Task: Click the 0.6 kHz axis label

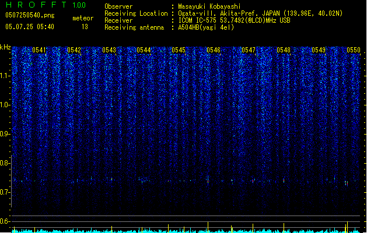Action: (x=5, y=221)
